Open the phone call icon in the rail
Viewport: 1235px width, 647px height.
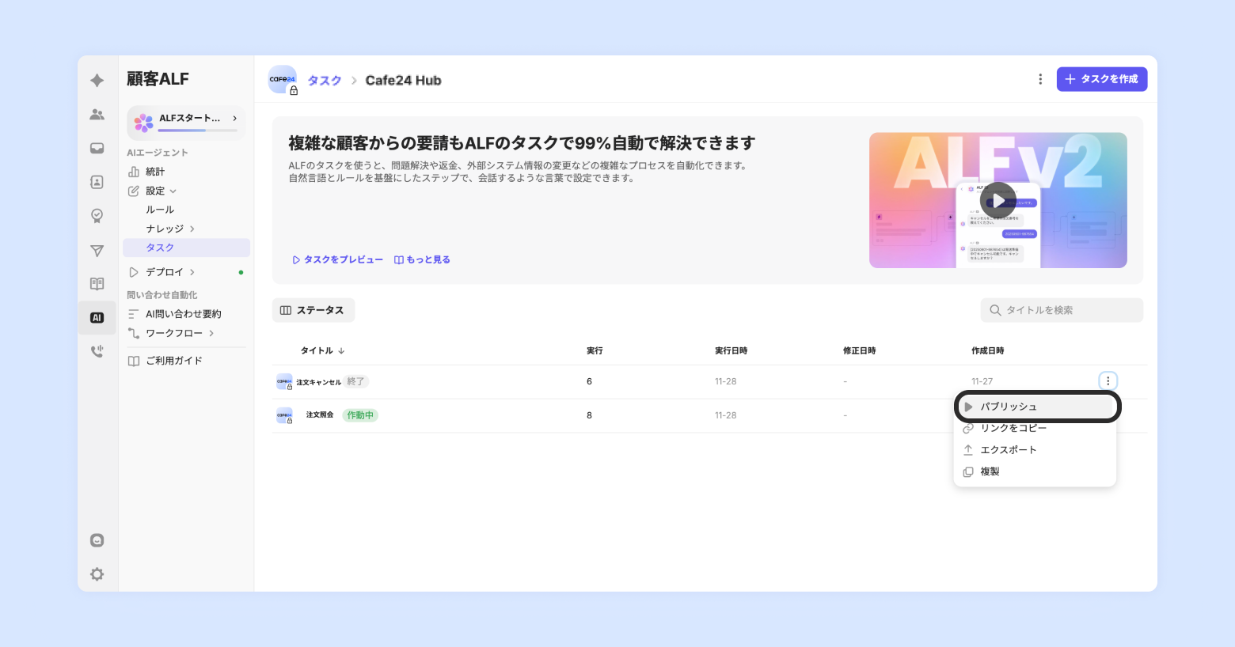97,351
